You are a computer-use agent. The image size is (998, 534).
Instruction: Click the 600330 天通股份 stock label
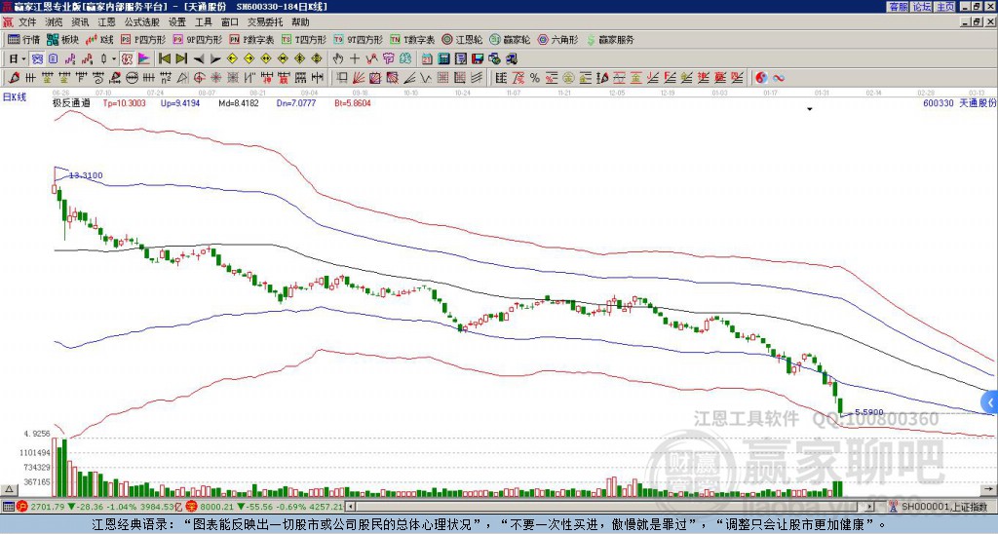coord(959,103)
